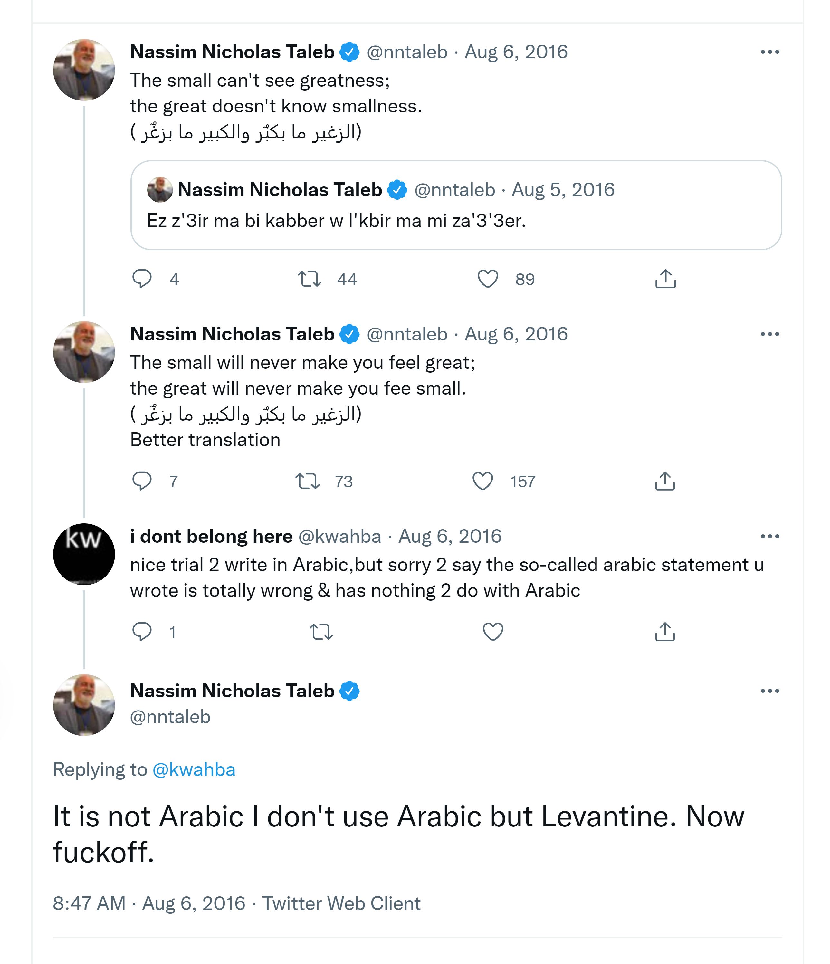The image size is (830, 964).
Task: Retweet the @kwahba tweet
Action: [x=321, y=632]
